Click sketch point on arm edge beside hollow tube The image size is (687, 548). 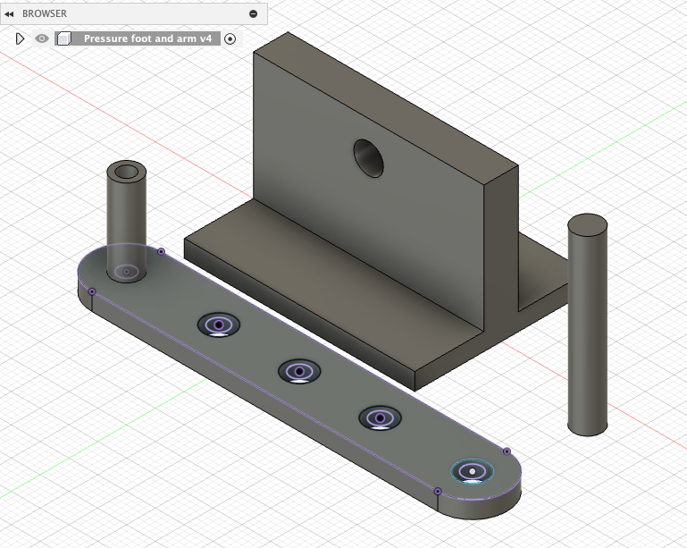pos(161,251)
